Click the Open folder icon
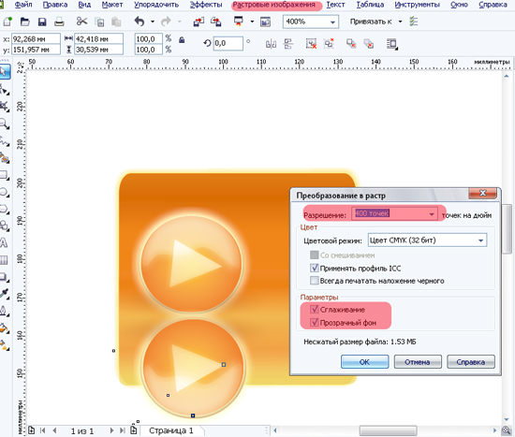Screen dimensions: 515x437 25,22
